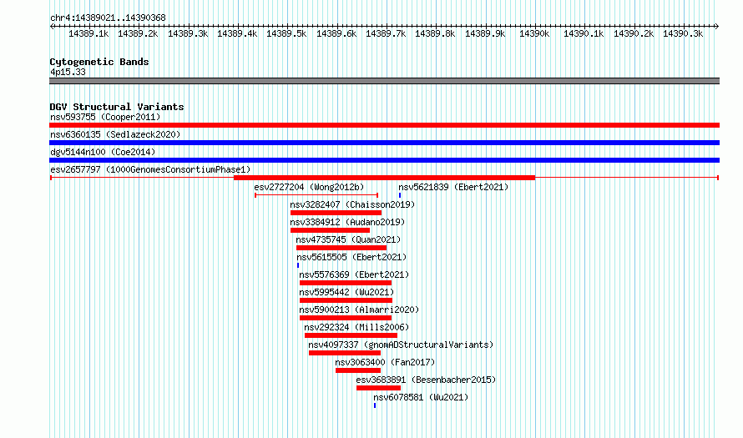
Task: Click the nsv5995442 (Wu2021) red bar
Action: 346,300
